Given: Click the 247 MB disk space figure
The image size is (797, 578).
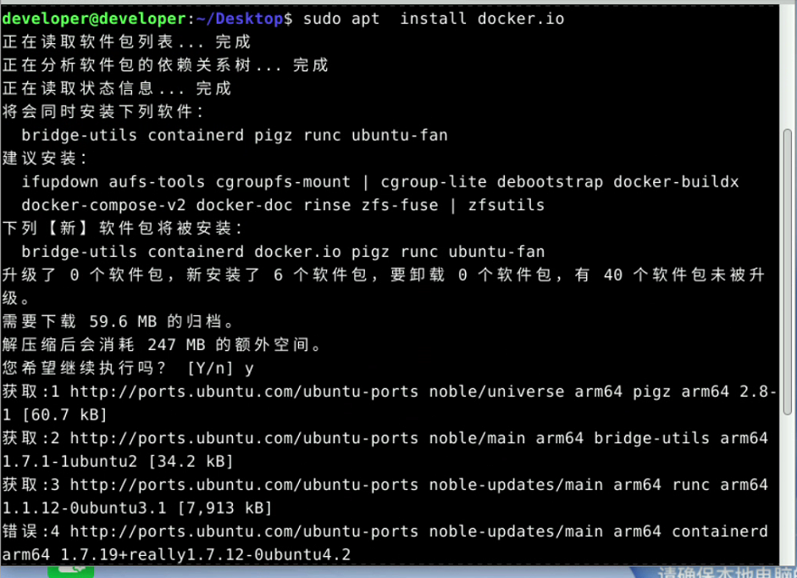Looking at the screenshot, I should pos(177,345).
